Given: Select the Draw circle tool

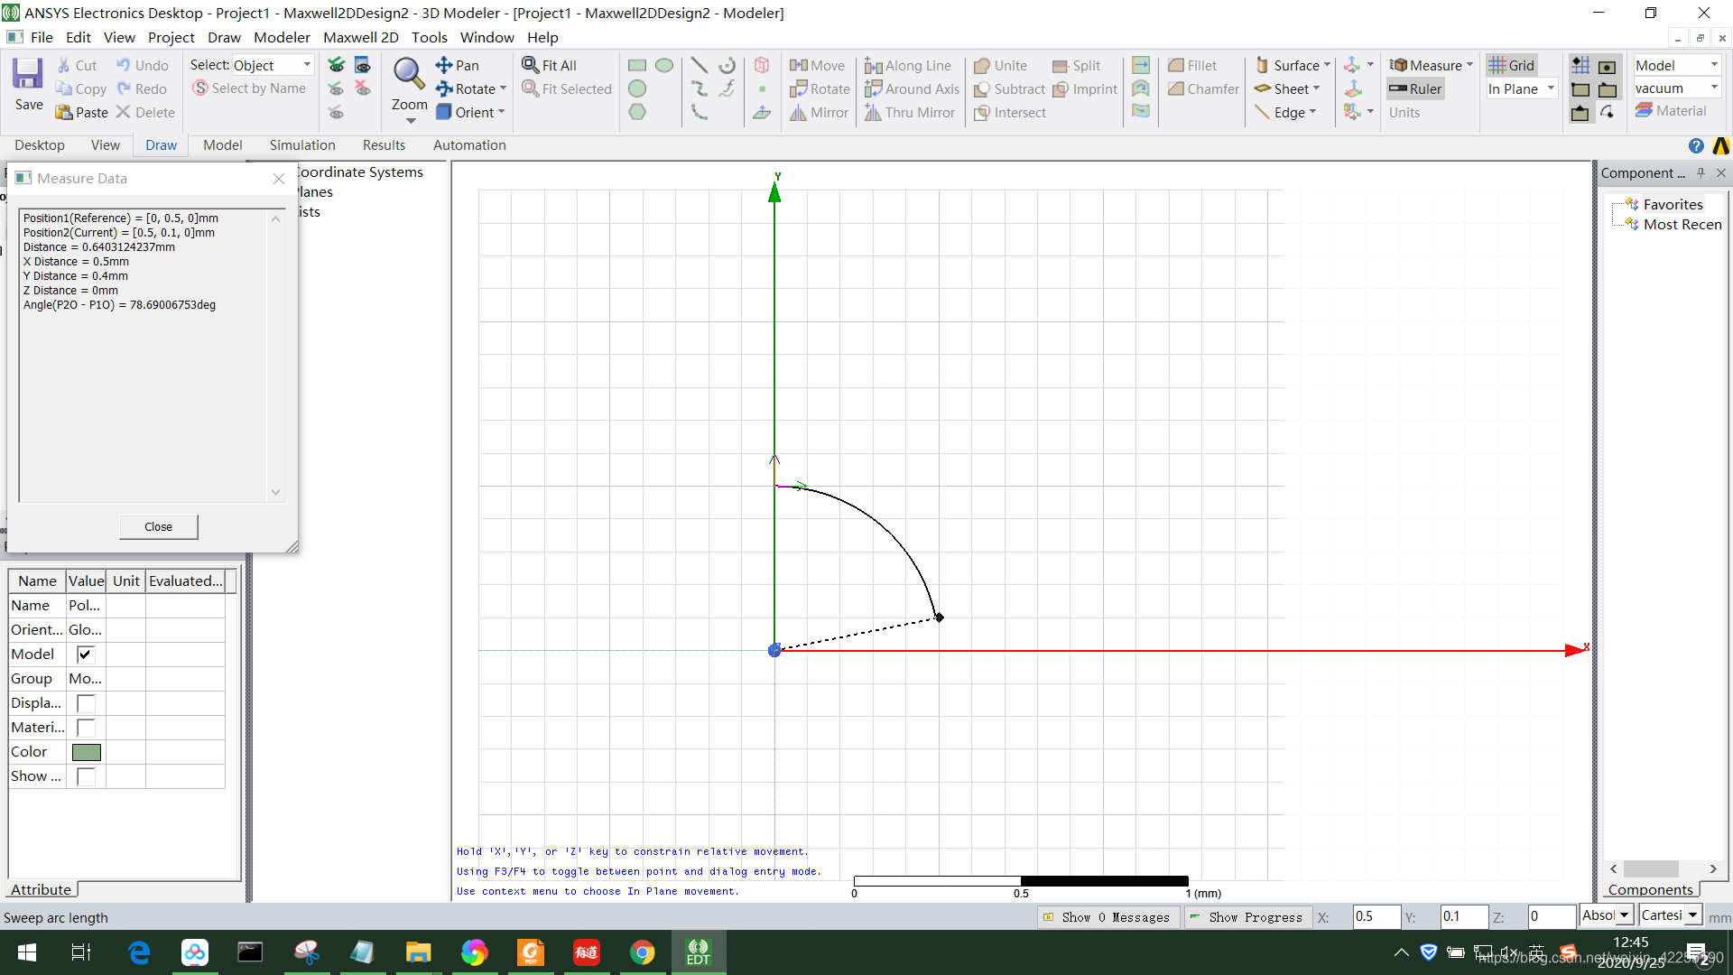Looking at the screenshot, I should click(637, 88).
